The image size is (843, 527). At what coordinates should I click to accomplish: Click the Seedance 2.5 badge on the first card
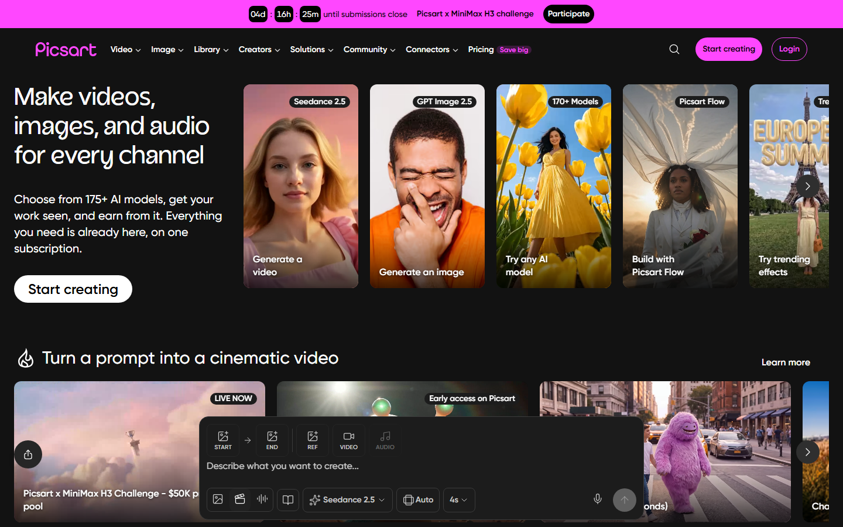click(320, 102)
